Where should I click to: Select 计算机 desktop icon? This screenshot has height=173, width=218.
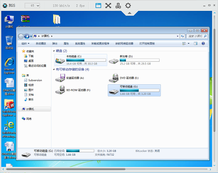(x=9, y=21)
